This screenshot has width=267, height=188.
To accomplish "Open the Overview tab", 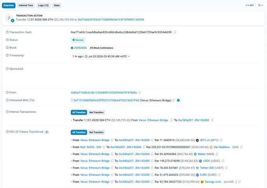I will [x=9, y=6].
